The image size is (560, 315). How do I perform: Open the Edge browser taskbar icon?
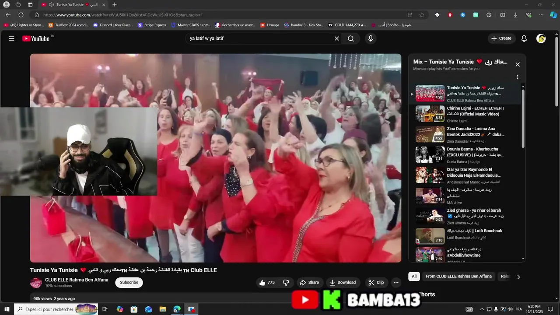(x=177, y=309)
